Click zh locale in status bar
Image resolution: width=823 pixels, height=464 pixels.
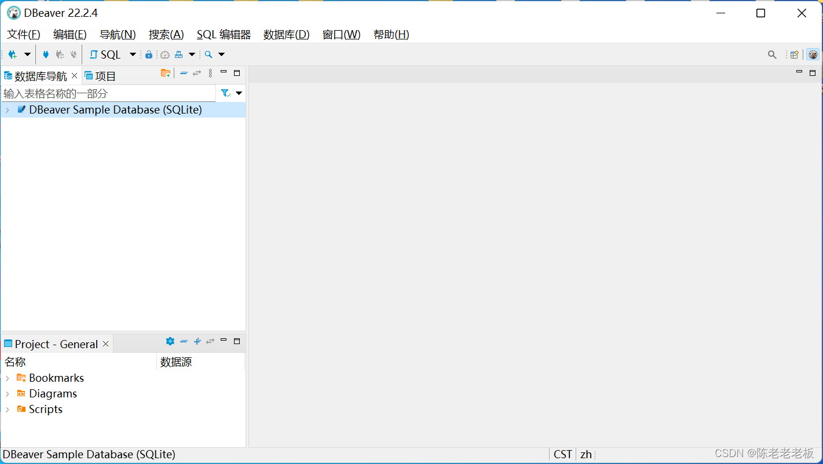[x=586, y=455]
